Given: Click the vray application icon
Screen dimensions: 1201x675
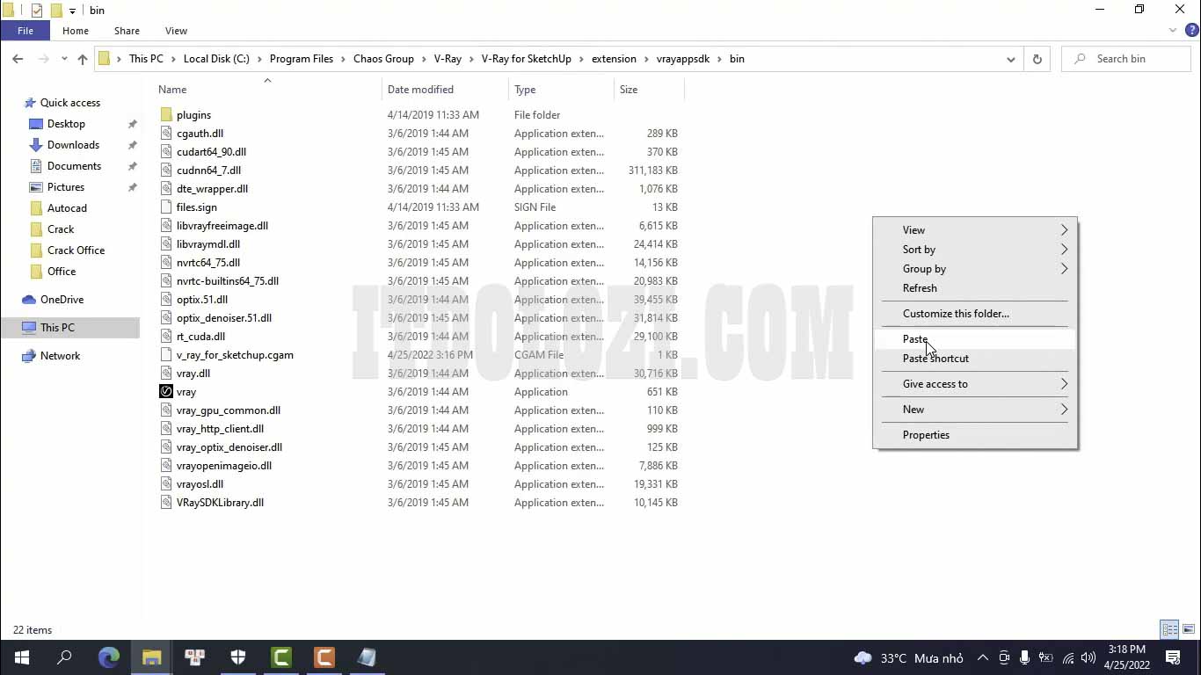Looking at the screenshot, I should [x=166, y=392].
